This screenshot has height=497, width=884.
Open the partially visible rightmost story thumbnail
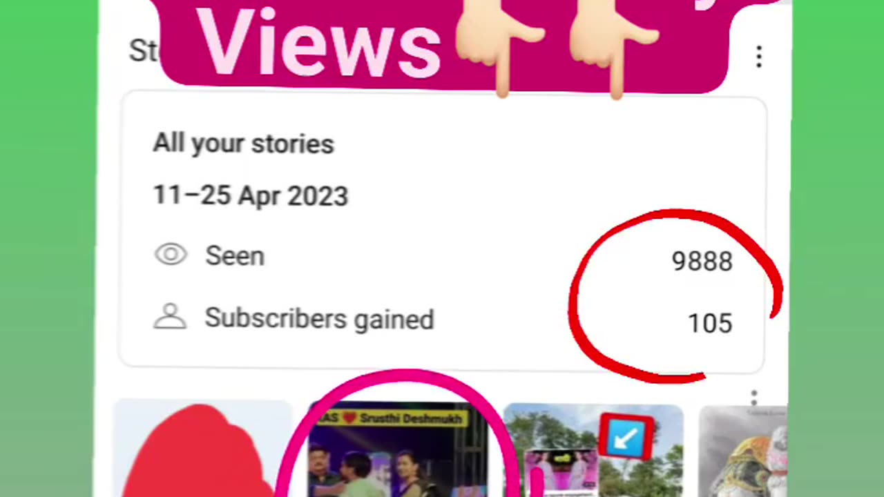coord(742,451)
